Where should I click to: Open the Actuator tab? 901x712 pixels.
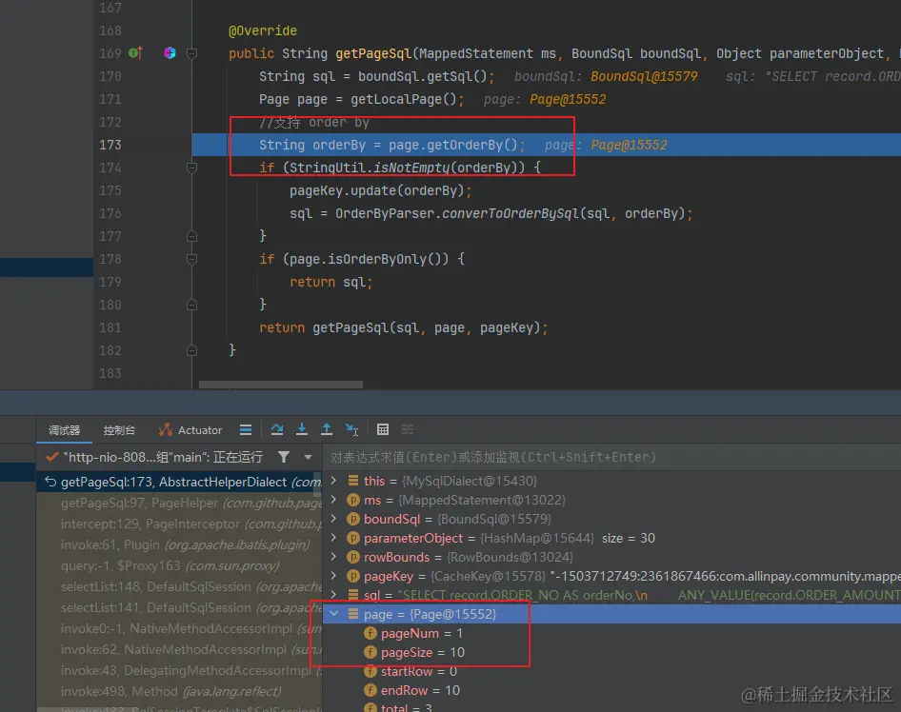coord(190,430)
